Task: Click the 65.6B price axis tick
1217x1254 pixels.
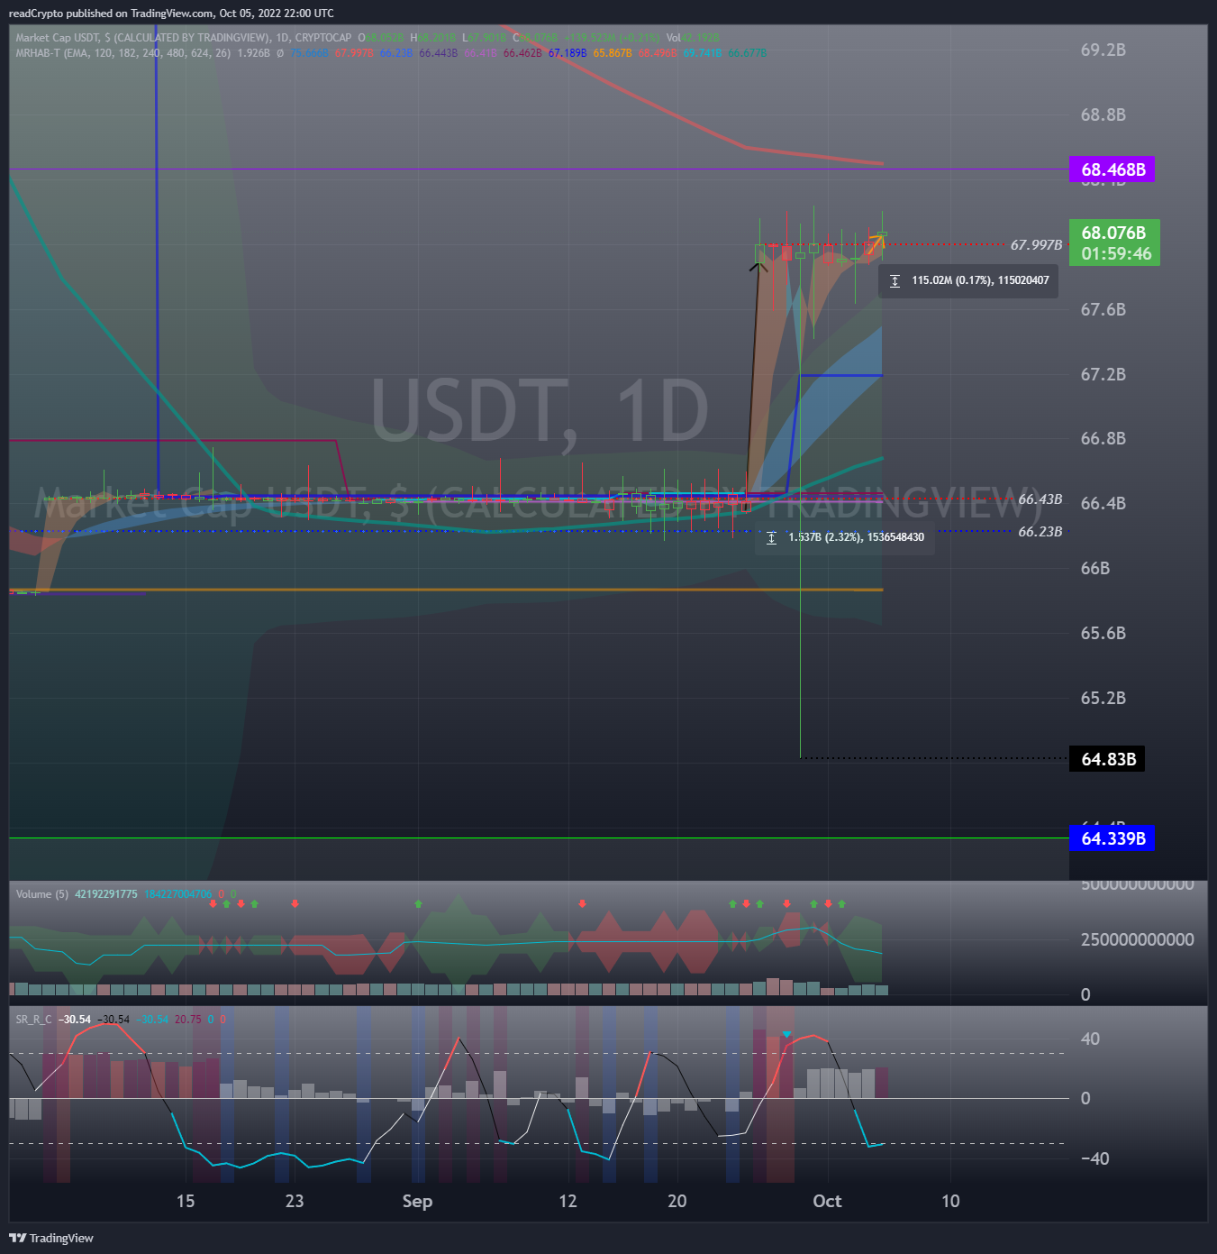Action: (1103, 633)
